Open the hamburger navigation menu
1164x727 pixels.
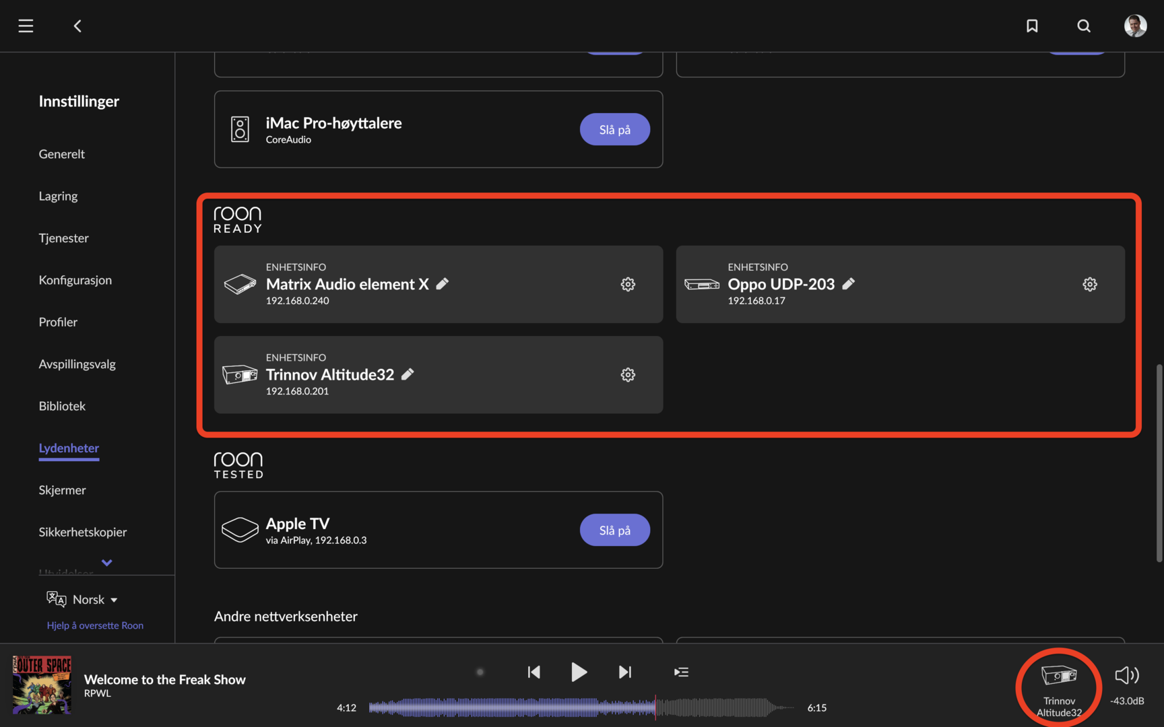point(26,26)
